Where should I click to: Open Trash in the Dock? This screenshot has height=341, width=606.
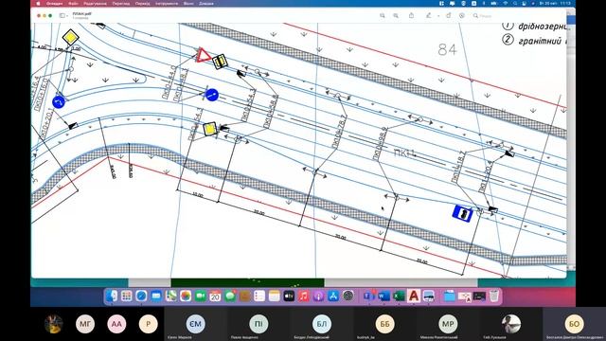494,296
